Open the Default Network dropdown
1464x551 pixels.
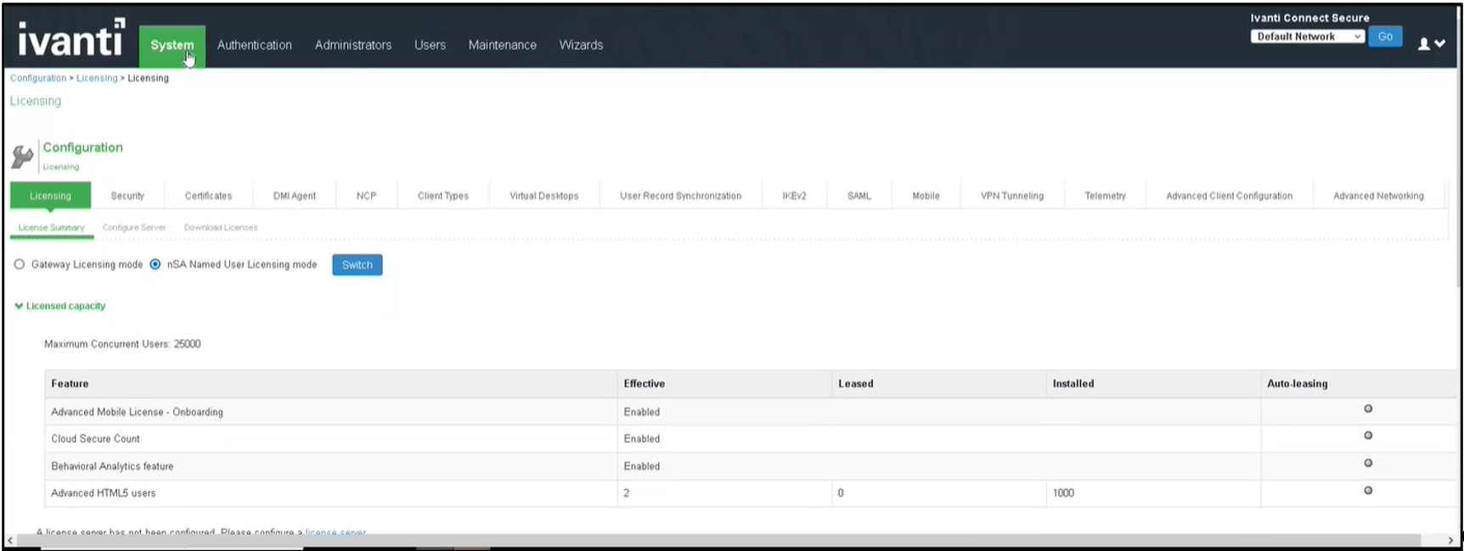[x=1307, y=37]
